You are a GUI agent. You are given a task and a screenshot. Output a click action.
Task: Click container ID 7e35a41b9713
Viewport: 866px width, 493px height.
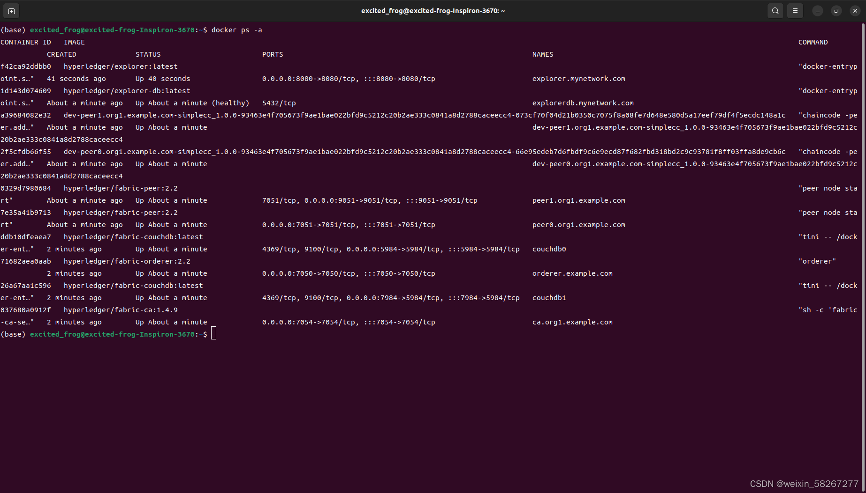[26, 213]
